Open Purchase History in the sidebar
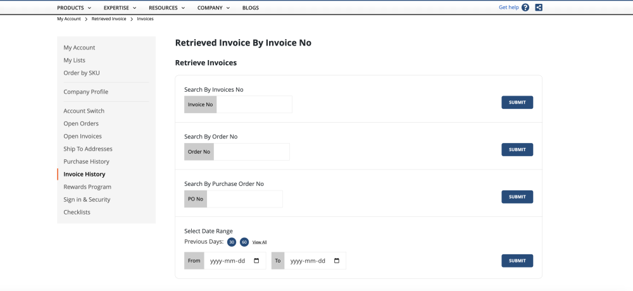This screenshot has width=633, height=291. pyautogui.click(x=86, y=161)
